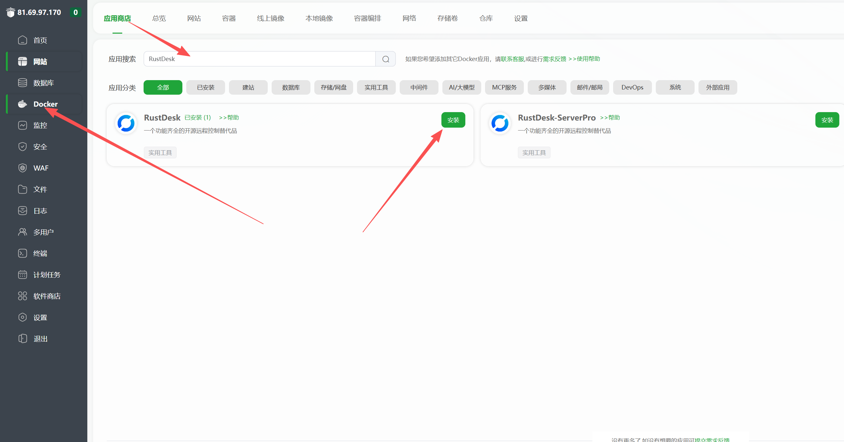Open the 仓库 tab
Viewport: 844px width, 442px height.
pyautogui.click(x=486, y=18)
